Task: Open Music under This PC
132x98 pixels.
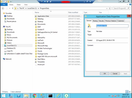Action: (x=9, y=35)
